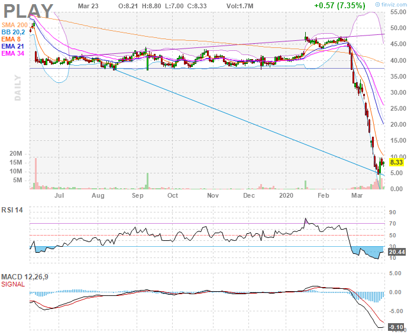414x335 pixels.
Task: Click the Mar 23 date label
Action: [88, 6]
